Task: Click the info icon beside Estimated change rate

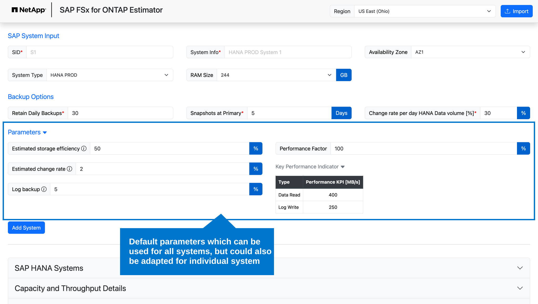Action: point(70,169)
